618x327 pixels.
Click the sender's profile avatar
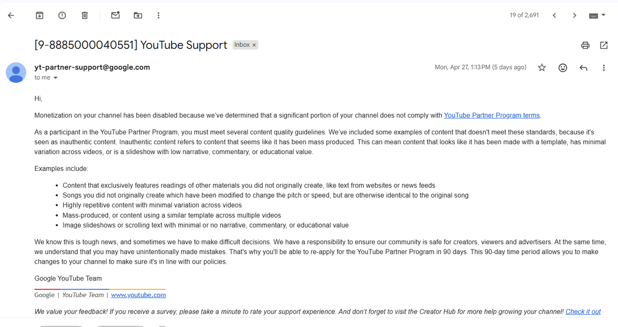(16, 73)
